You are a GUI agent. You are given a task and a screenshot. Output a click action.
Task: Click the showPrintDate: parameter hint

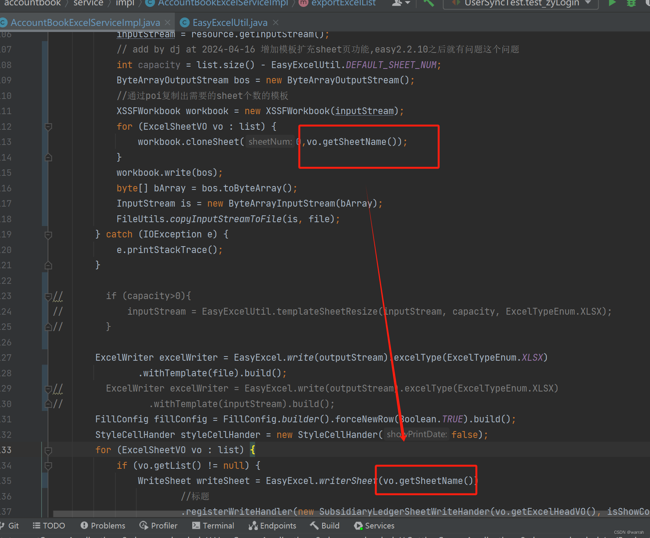pos(417,435)
